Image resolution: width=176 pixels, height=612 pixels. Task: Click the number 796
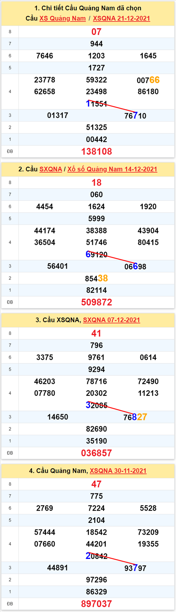[x=96, y=345]
